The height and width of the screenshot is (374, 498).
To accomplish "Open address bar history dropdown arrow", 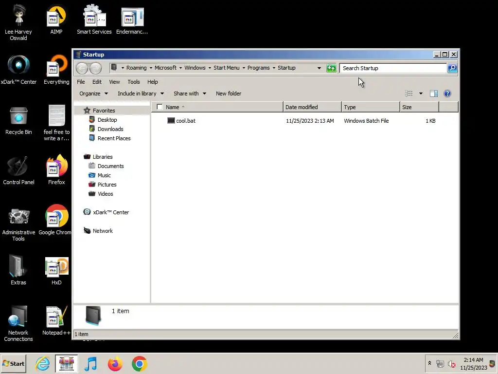I will click(x=319, y=68).
